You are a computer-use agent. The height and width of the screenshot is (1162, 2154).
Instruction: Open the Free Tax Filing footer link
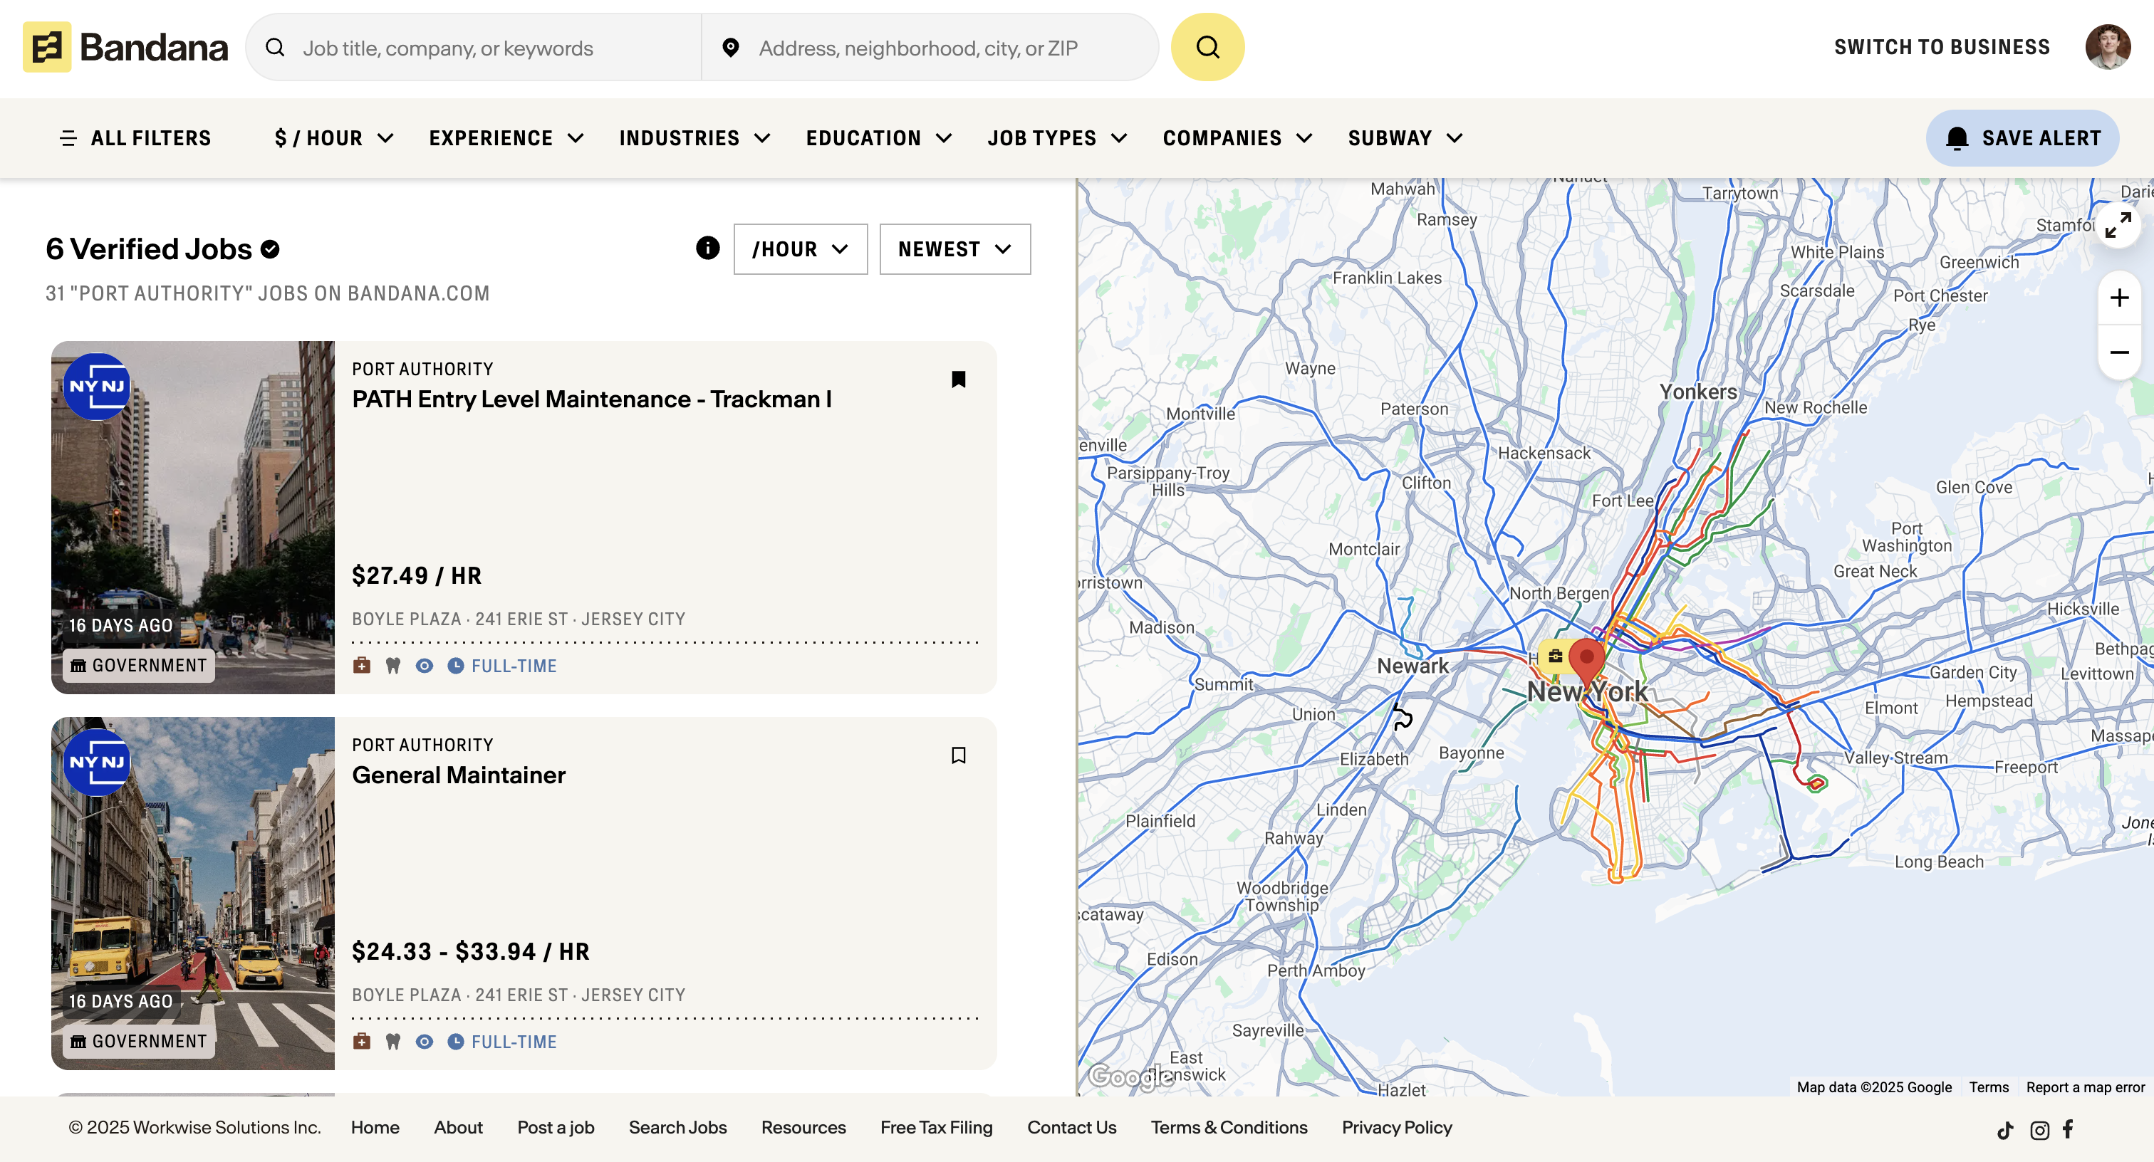[936, 1127]
